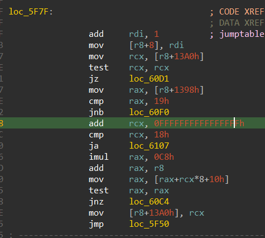Click the jz mnemonic

point(94,79)
